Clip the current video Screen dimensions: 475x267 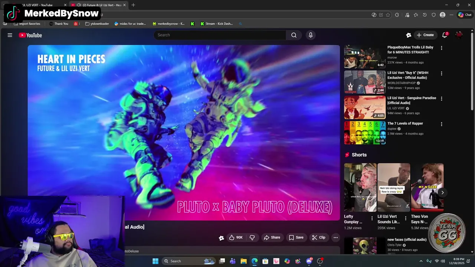(318, 237)
